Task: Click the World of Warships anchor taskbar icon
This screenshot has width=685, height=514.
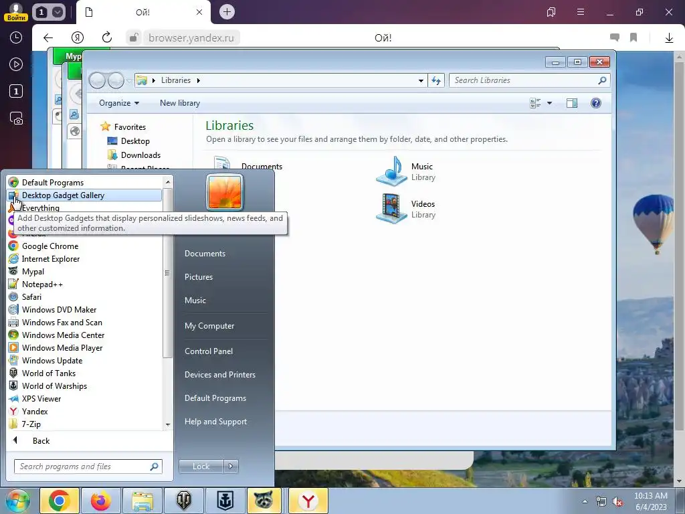Action: 225,501
